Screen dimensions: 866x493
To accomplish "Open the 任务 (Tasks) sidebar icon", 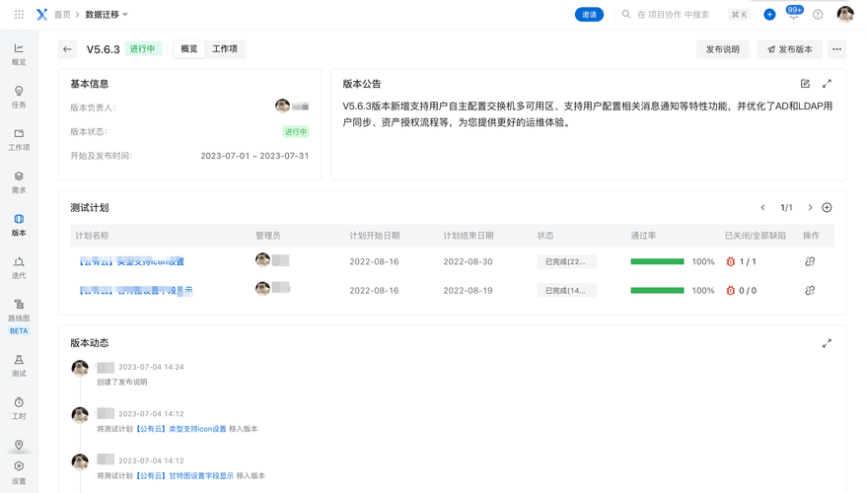I will pos(19,96).
